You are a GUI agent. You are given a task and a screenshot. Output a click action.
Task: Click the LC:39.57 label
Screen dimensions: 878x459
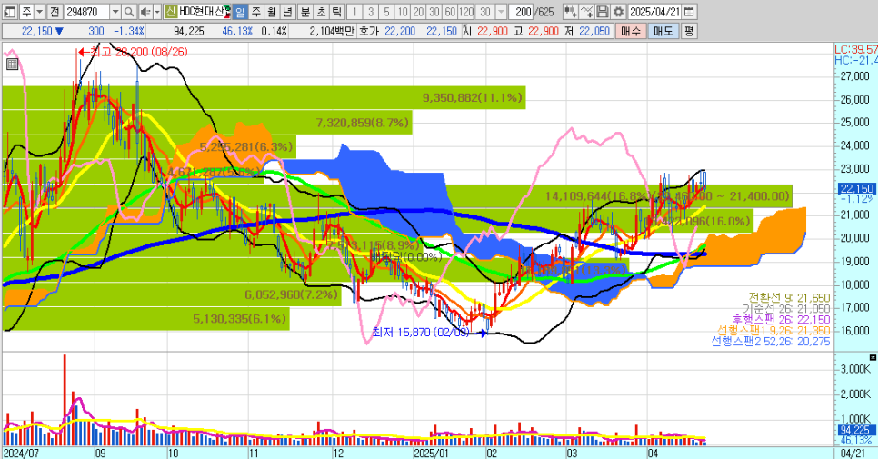(856, 49)
